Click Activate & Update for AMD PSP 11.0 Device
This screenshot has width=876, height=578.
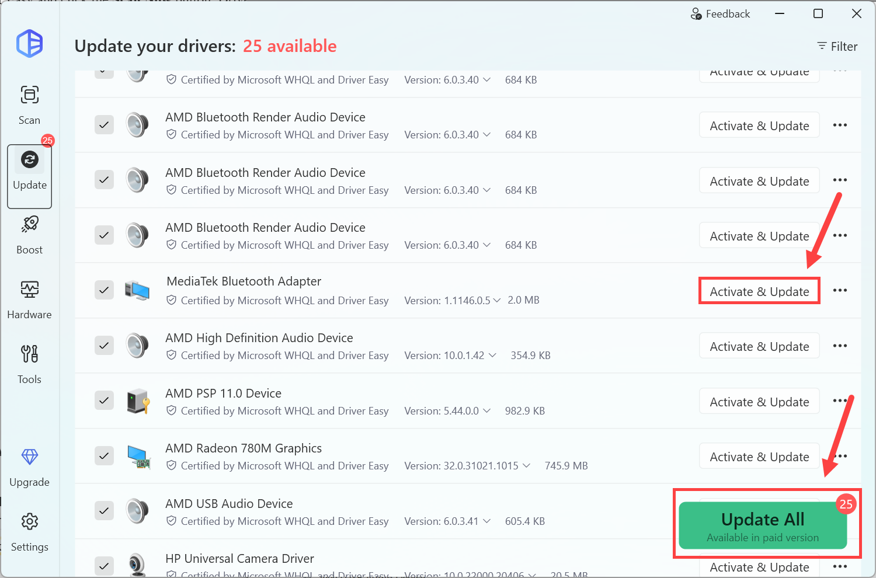[759, 401]
